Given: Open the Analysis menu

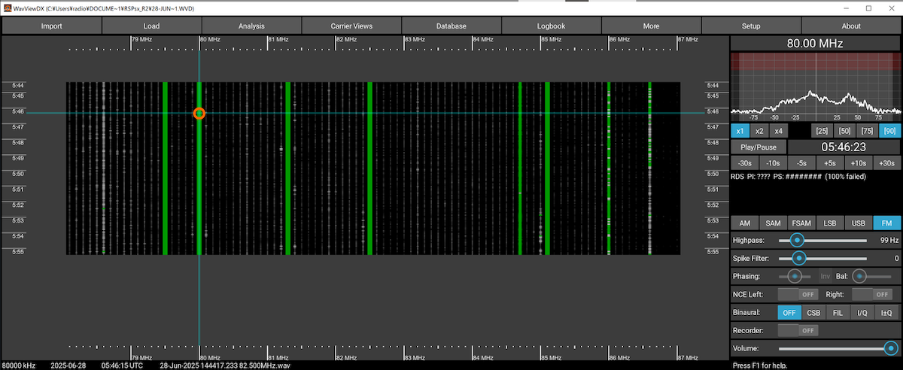Looking at the screenshot, I should tap(251, 26).
